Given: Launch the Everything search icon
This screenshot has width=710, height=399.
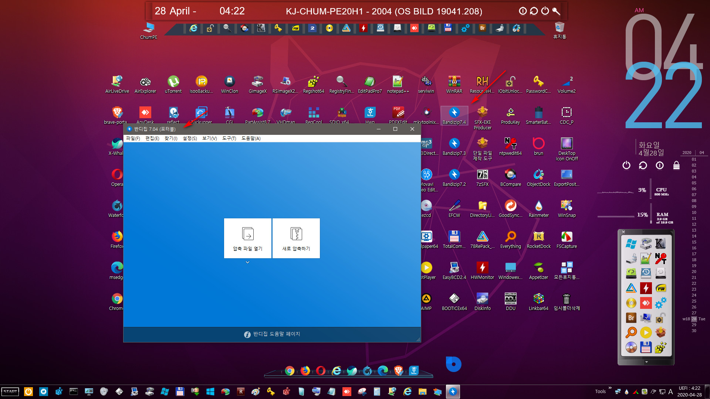Looking at the screenshot, I should point(510,239).
